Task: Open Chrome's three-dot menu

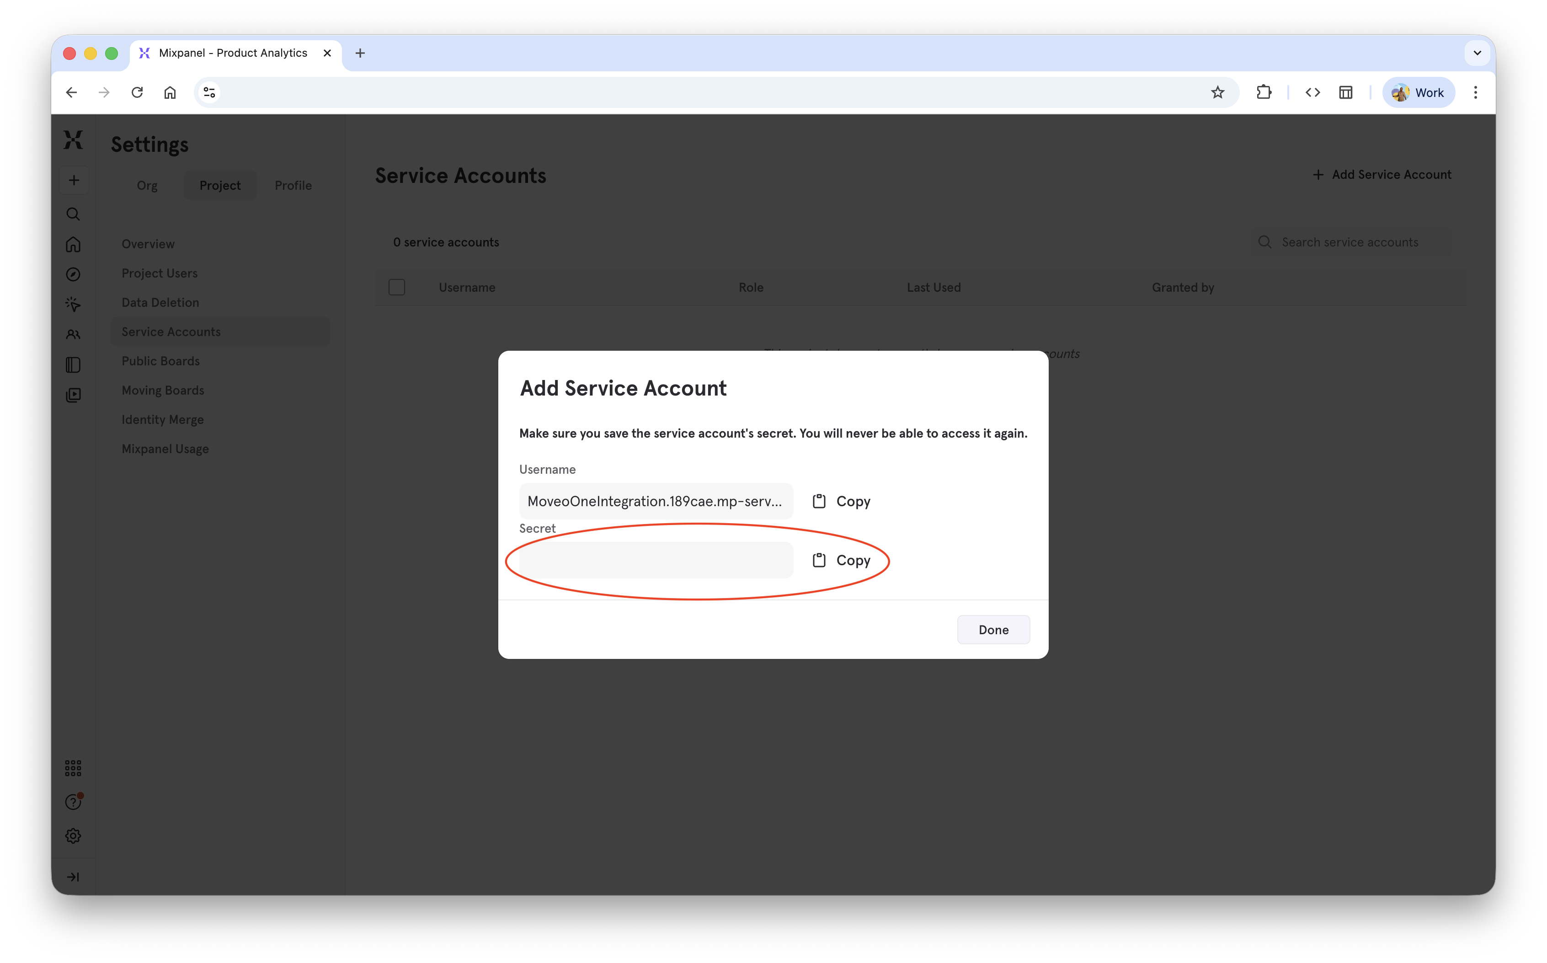Action: [x=1475, y=92]
